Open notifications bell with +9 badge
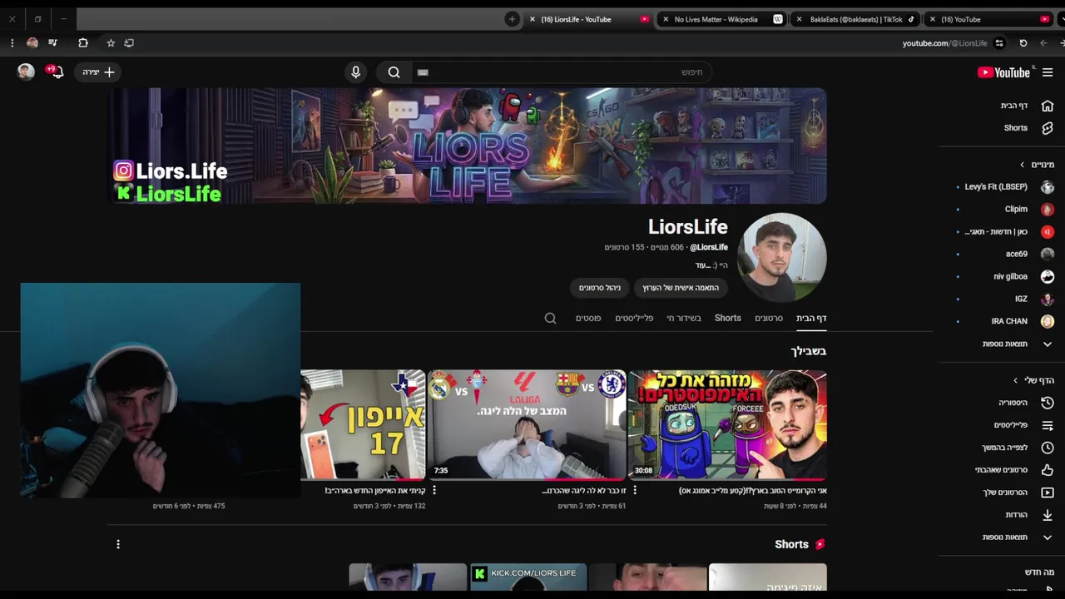 (x=56, y=72)
